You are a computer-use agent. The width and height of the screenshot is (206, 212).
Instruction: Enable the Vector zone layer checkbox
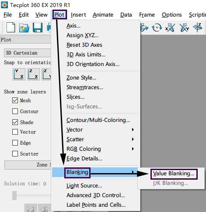[15, 132]
